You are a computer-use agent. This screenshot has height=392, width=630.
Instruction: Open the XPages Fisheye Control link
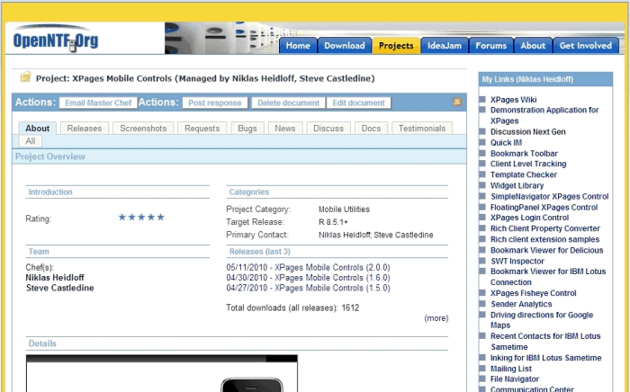533,293
